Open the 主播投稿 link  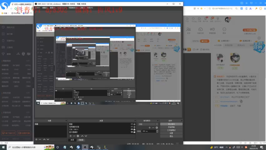tap(224, 41)
